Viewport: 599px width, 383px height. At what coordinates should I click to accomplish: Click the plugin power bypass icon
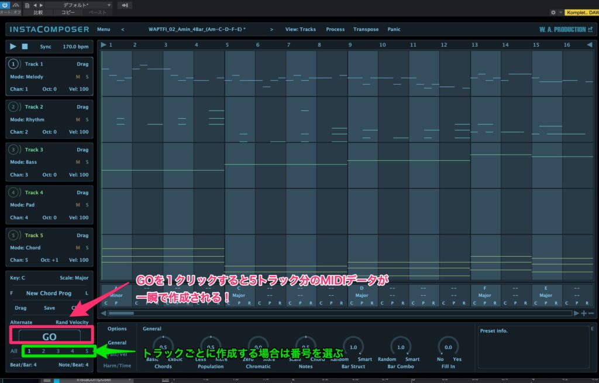click(x=5, y=5)
